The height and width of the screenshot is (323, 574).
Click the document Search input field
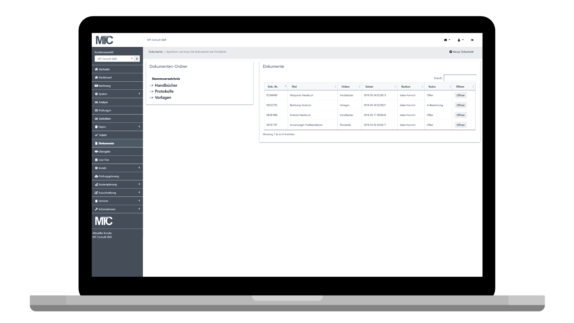click(460, 78)
